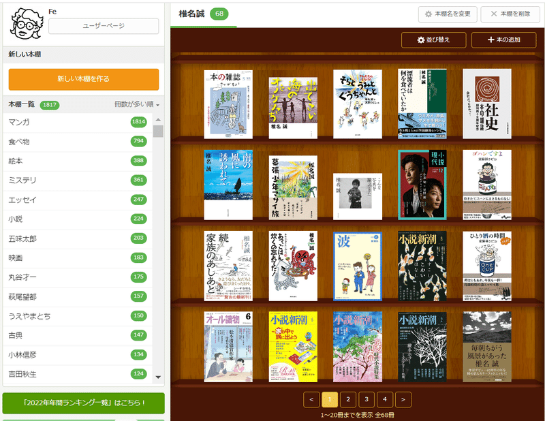This screenshot has height=421, width=545.
Task: Open the 波 magazine cover
Action: pyautogui.click(x=358, y=266)
